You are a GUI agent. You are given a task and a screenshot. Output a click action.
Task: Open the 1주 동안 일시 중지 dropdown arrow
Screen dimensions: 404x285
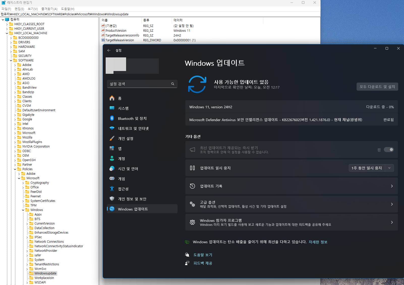coord(389,168)
